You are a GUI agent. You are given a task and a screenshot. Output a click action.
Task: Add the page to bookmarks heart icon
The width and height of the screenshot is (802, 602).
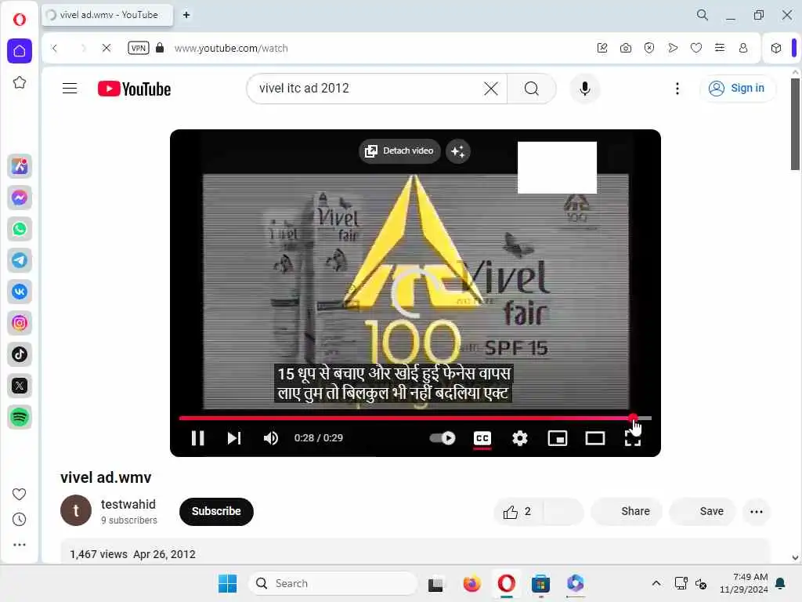click(696, 48)
